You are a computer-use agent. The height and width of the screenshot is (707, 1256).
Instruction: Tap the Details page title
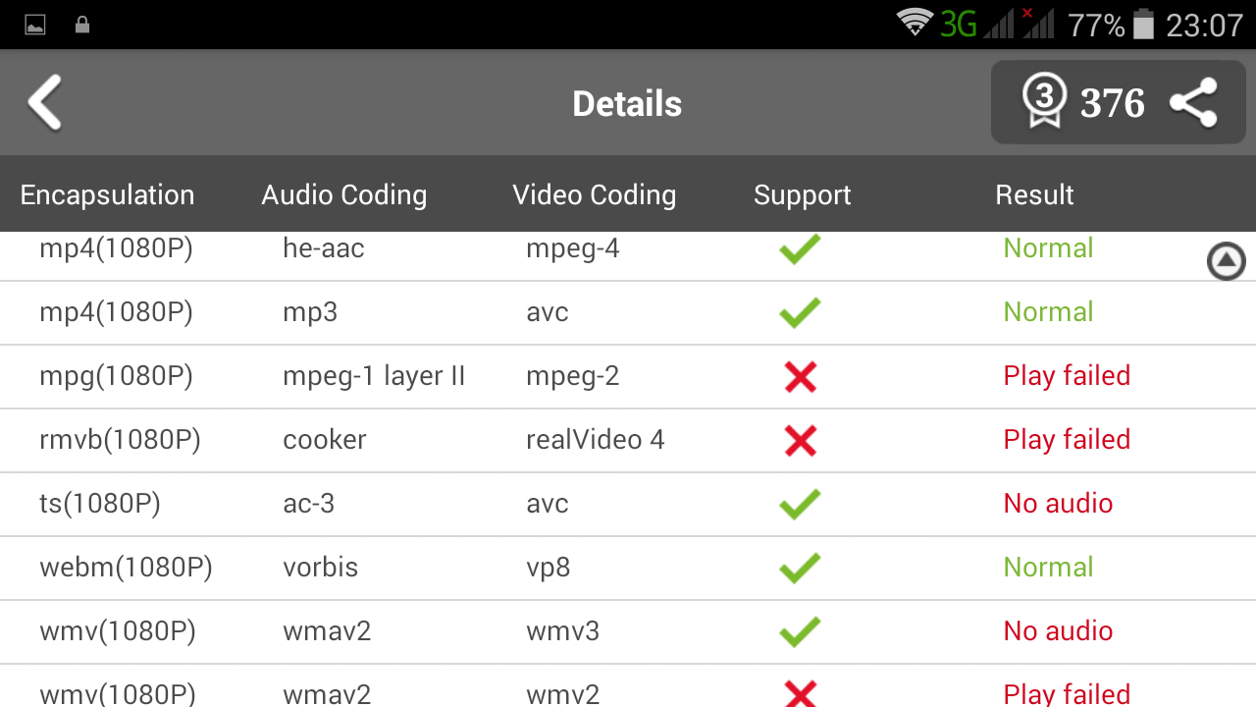point(627,104)
